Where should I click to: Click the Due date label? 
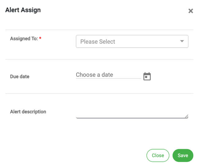[20, 76]
